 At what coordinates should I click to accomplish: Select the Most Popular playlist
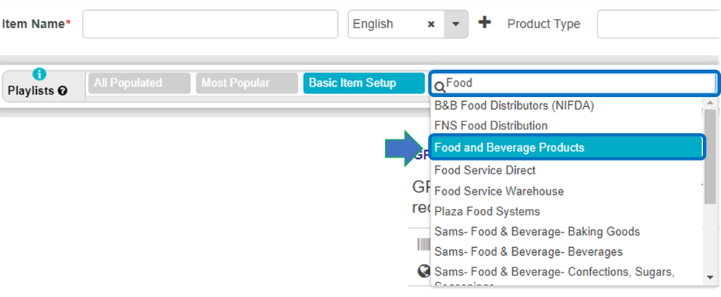(x=236, y=83)
